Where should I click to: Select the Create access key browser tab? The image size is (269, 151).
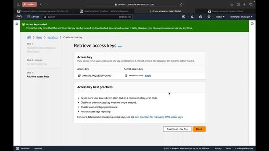coord(165,11)
